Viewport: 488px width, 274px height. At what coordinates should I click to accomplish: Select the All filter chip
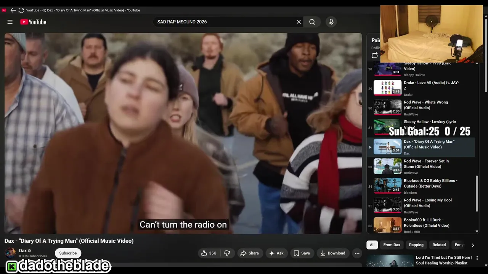[x=372, y=245]
